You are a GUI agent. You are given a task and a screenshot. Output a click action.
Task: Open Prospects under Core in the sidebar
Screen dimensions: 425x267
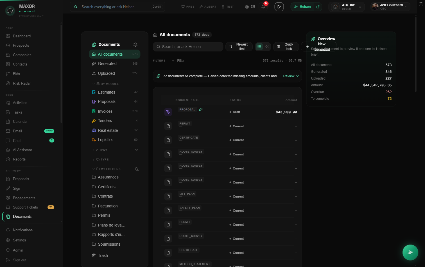point(30,46)
